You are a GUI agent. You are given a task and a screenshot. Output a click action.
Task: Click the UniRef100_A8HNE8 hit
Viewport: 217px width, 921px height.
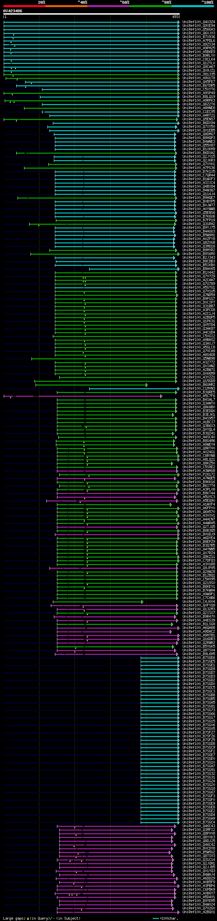198,108
